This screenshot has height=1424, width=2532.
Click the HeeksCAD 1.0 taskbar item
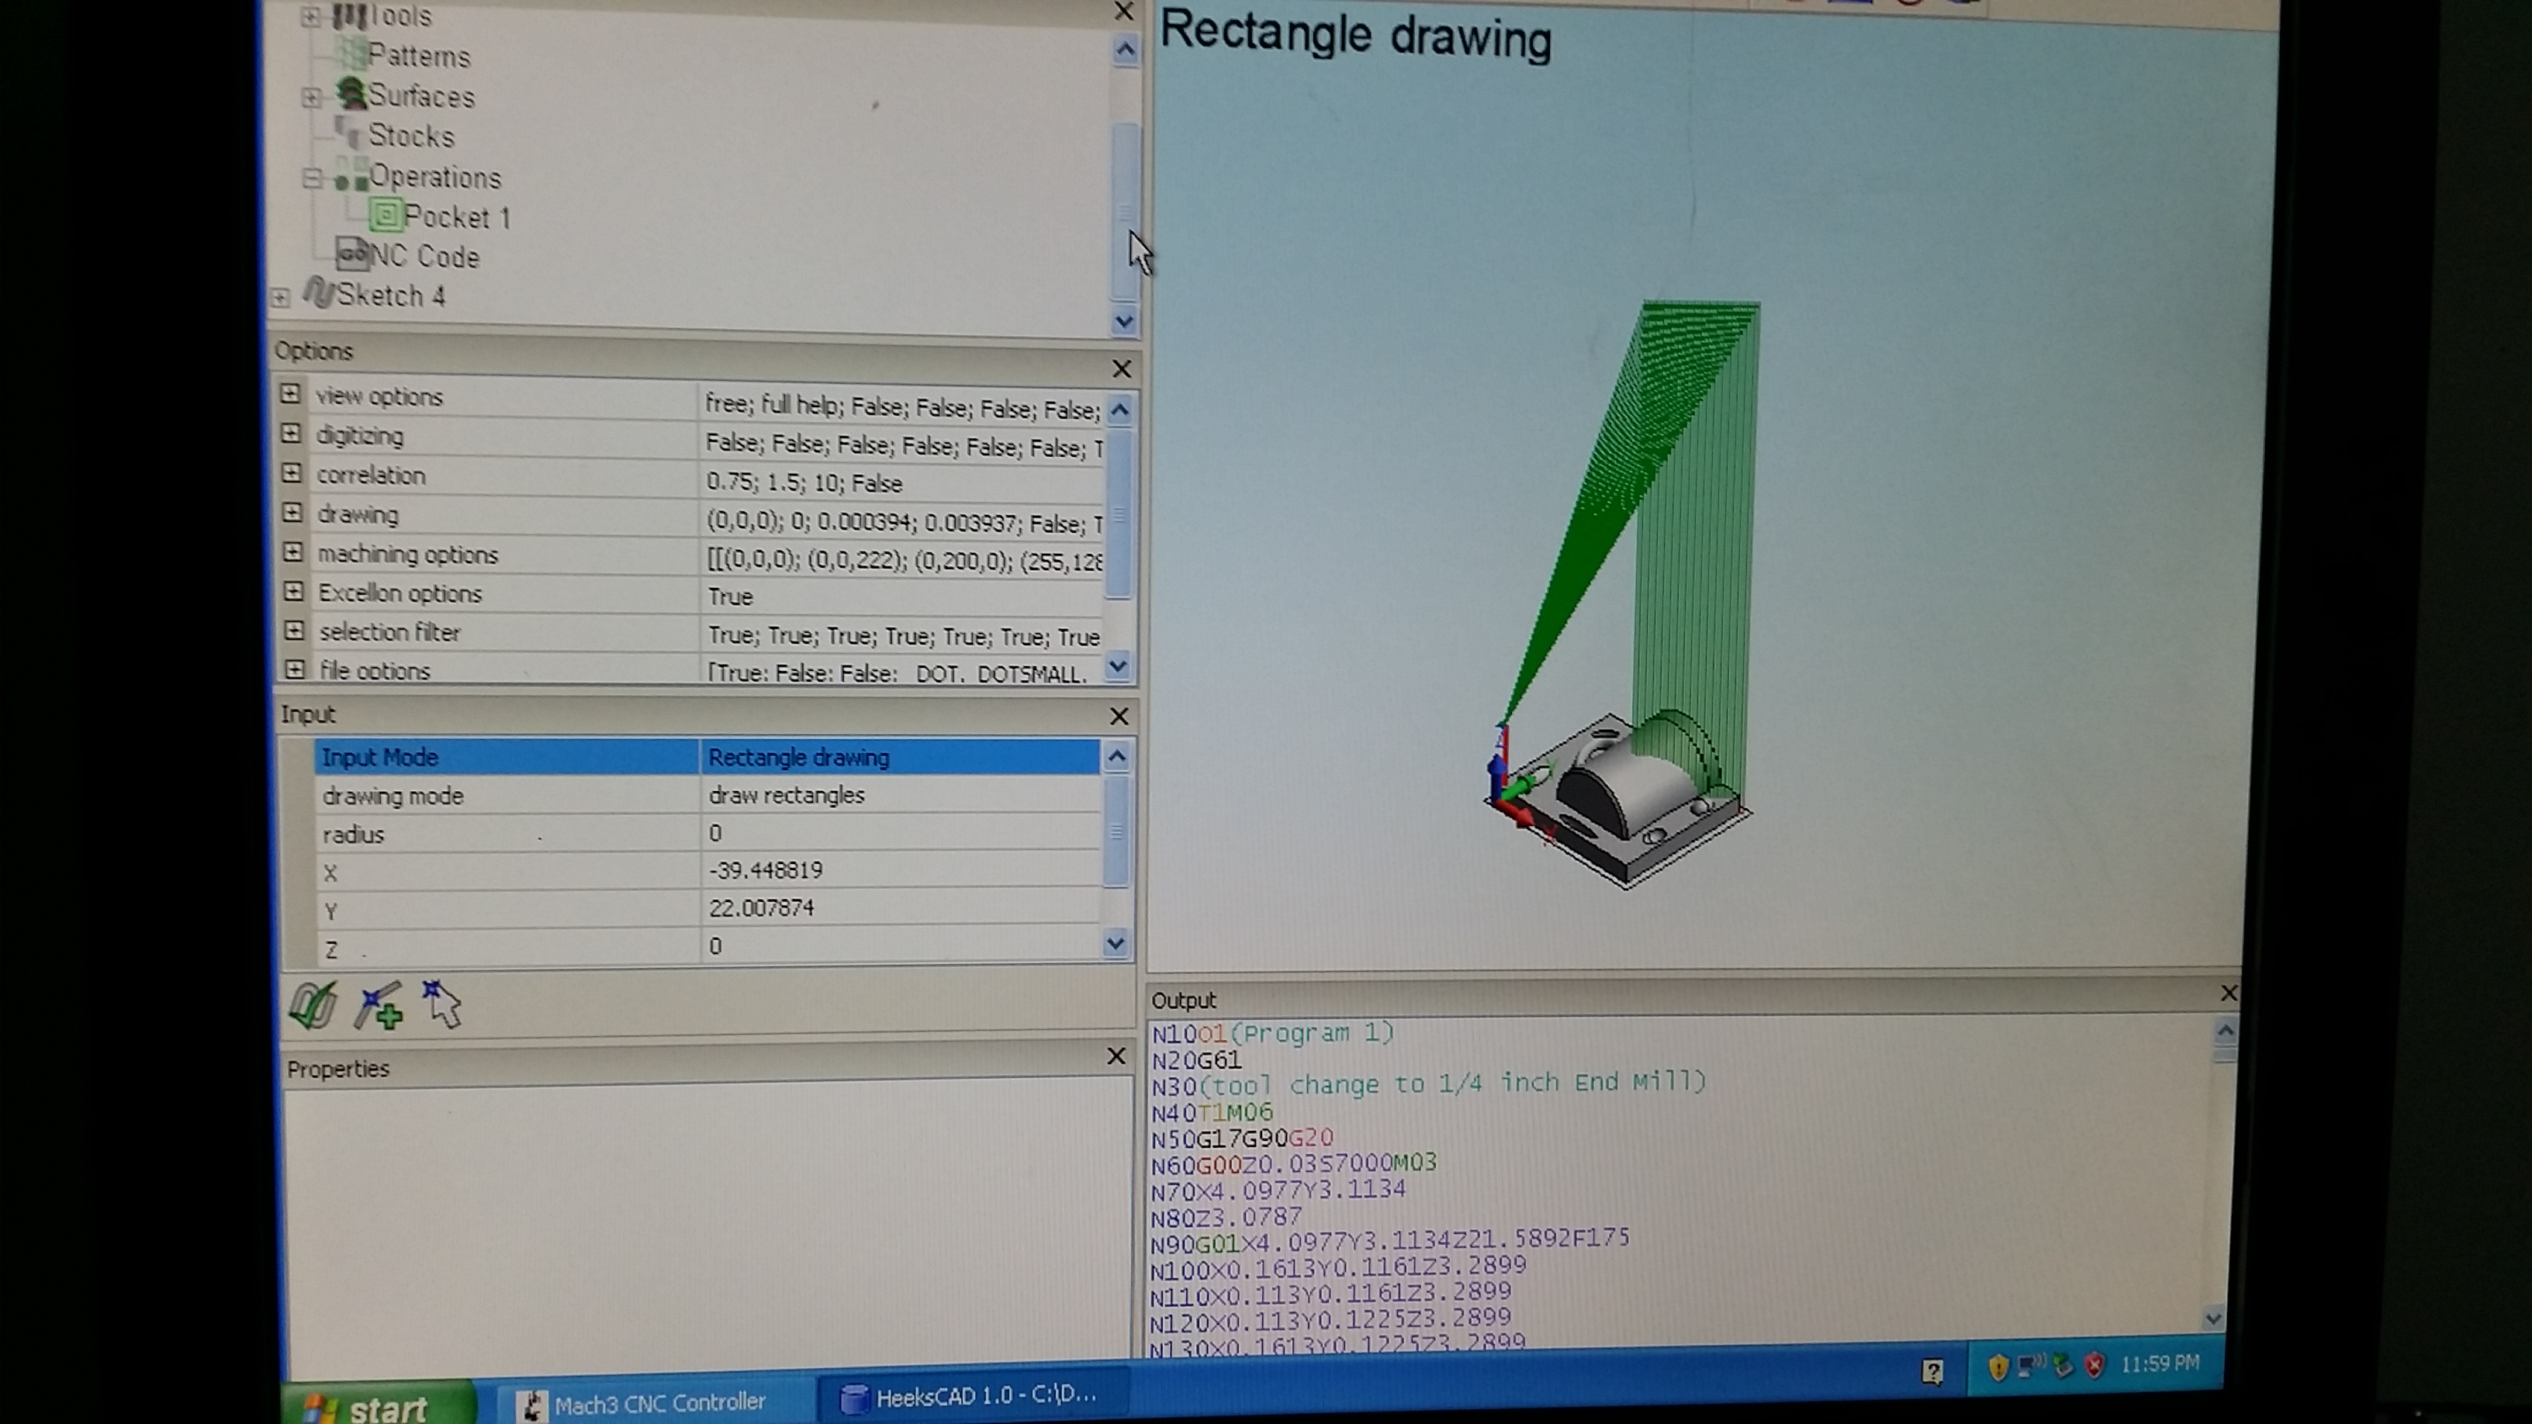(971, 1397)
